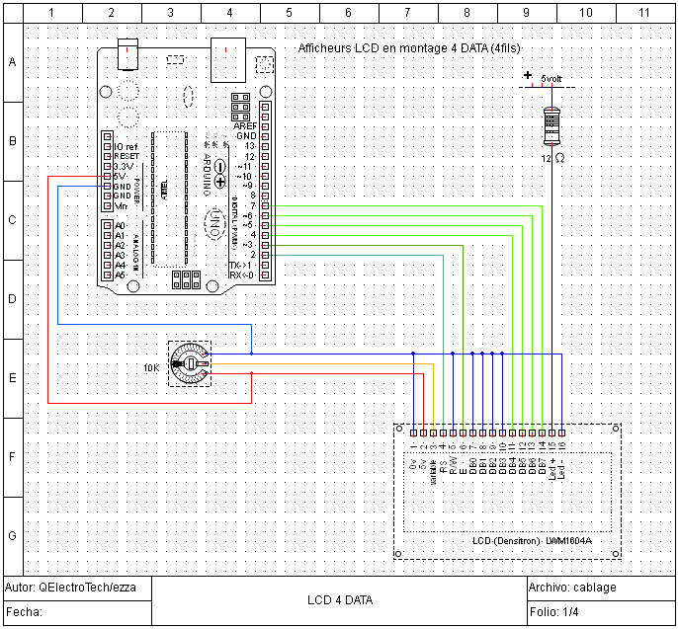This screenshot has width=678, height=629.
Task: Select the 'A5' analog pin label
Action: [120, 275]
